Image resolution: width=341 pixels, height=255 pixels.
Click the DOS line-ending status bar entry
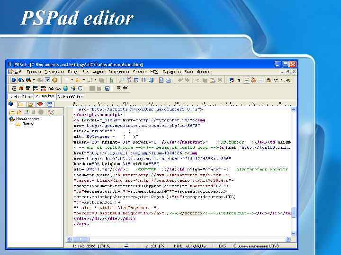point(223,246)
